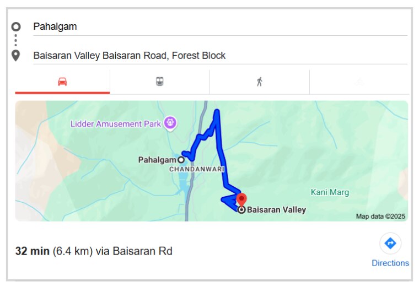Choose the walking travel mode

259,82
